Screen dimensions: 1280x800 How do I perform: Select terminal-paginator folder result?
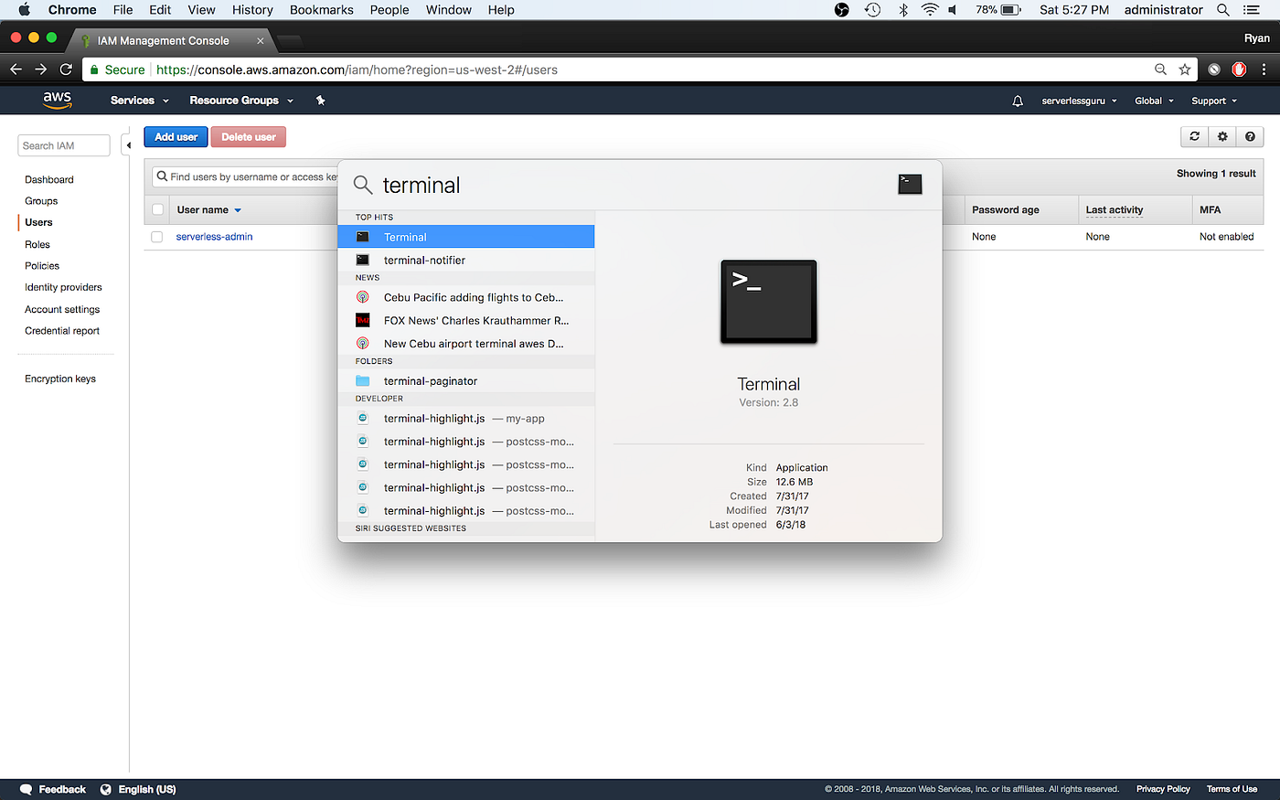point(466,381)
